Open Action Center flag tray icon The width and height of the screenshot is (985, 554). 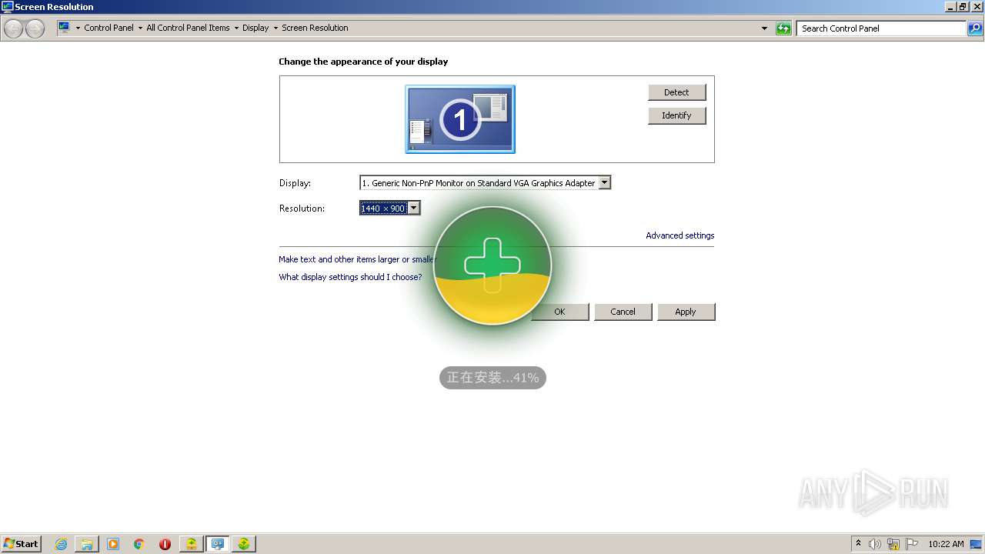point(912,544)
